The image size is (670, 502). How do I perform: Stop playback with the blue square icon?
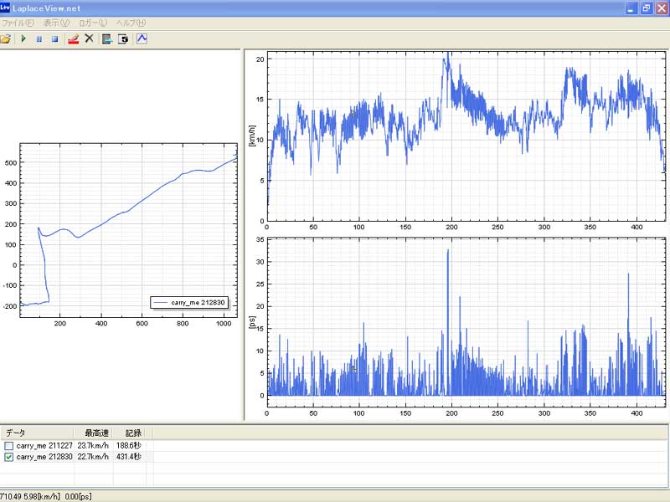click(54, 38)
